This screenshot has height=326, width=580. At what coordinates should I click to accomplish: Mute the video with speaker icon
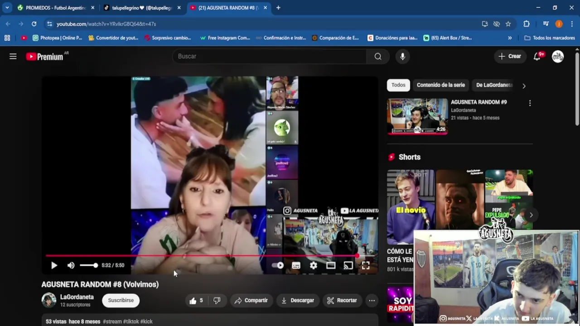point(71,265)
